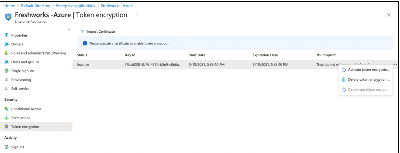Screen dimensions: 400x153
Task: Open the ellipsis menu next to page title
Action: click(x=136, y=15)
